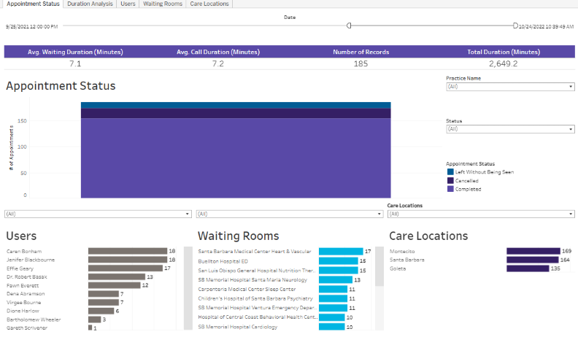
Task: Open the Status filter dropdown
Action: coord(509,129)
